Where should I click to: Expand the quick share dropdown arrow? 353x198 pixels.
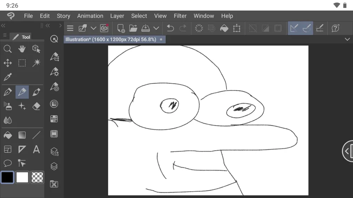[x=93, y=28]
